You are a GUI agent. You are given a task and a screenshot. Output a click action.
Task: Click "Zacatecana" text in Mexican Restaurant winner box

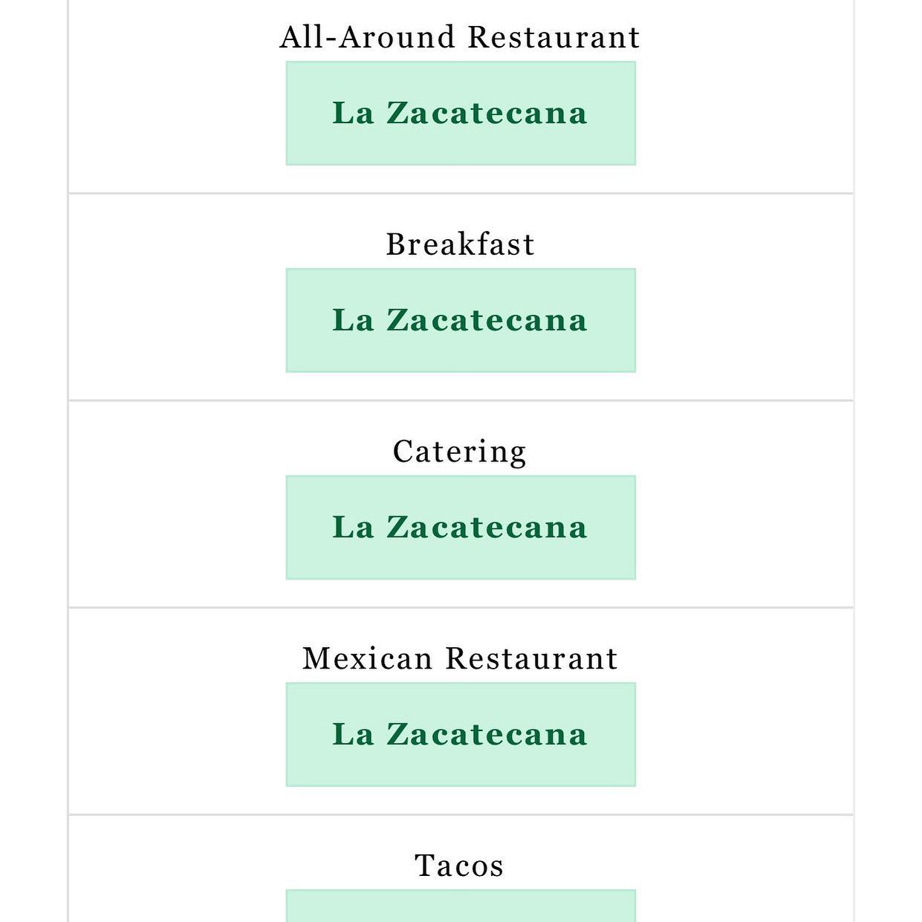[x=487, y=735]
